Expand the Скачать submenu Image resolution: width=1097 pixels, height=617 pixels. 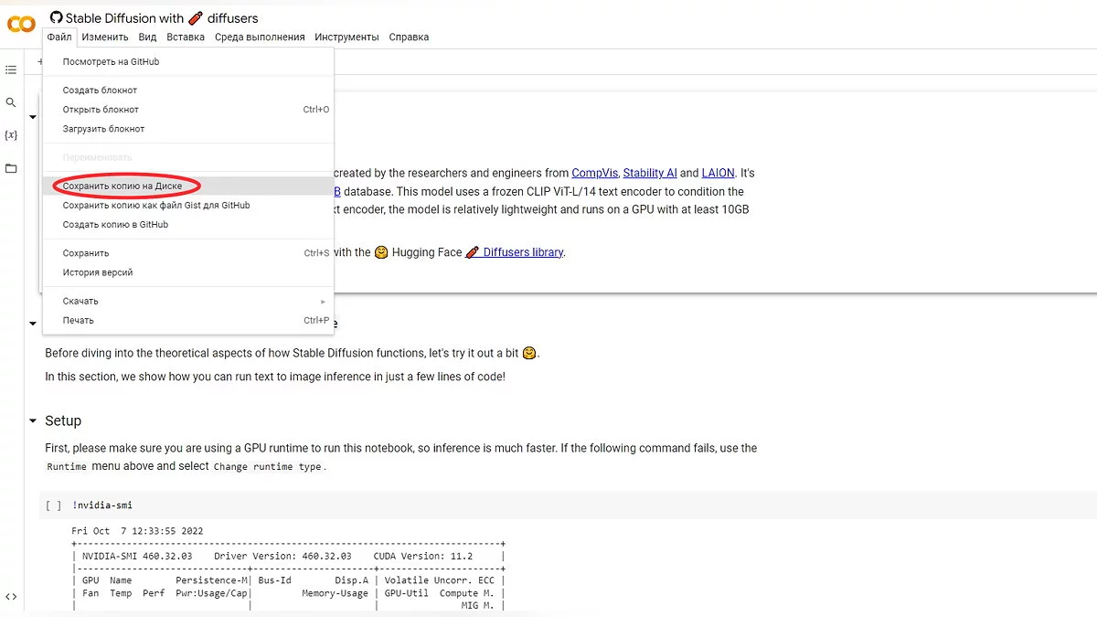coord(187,301)
